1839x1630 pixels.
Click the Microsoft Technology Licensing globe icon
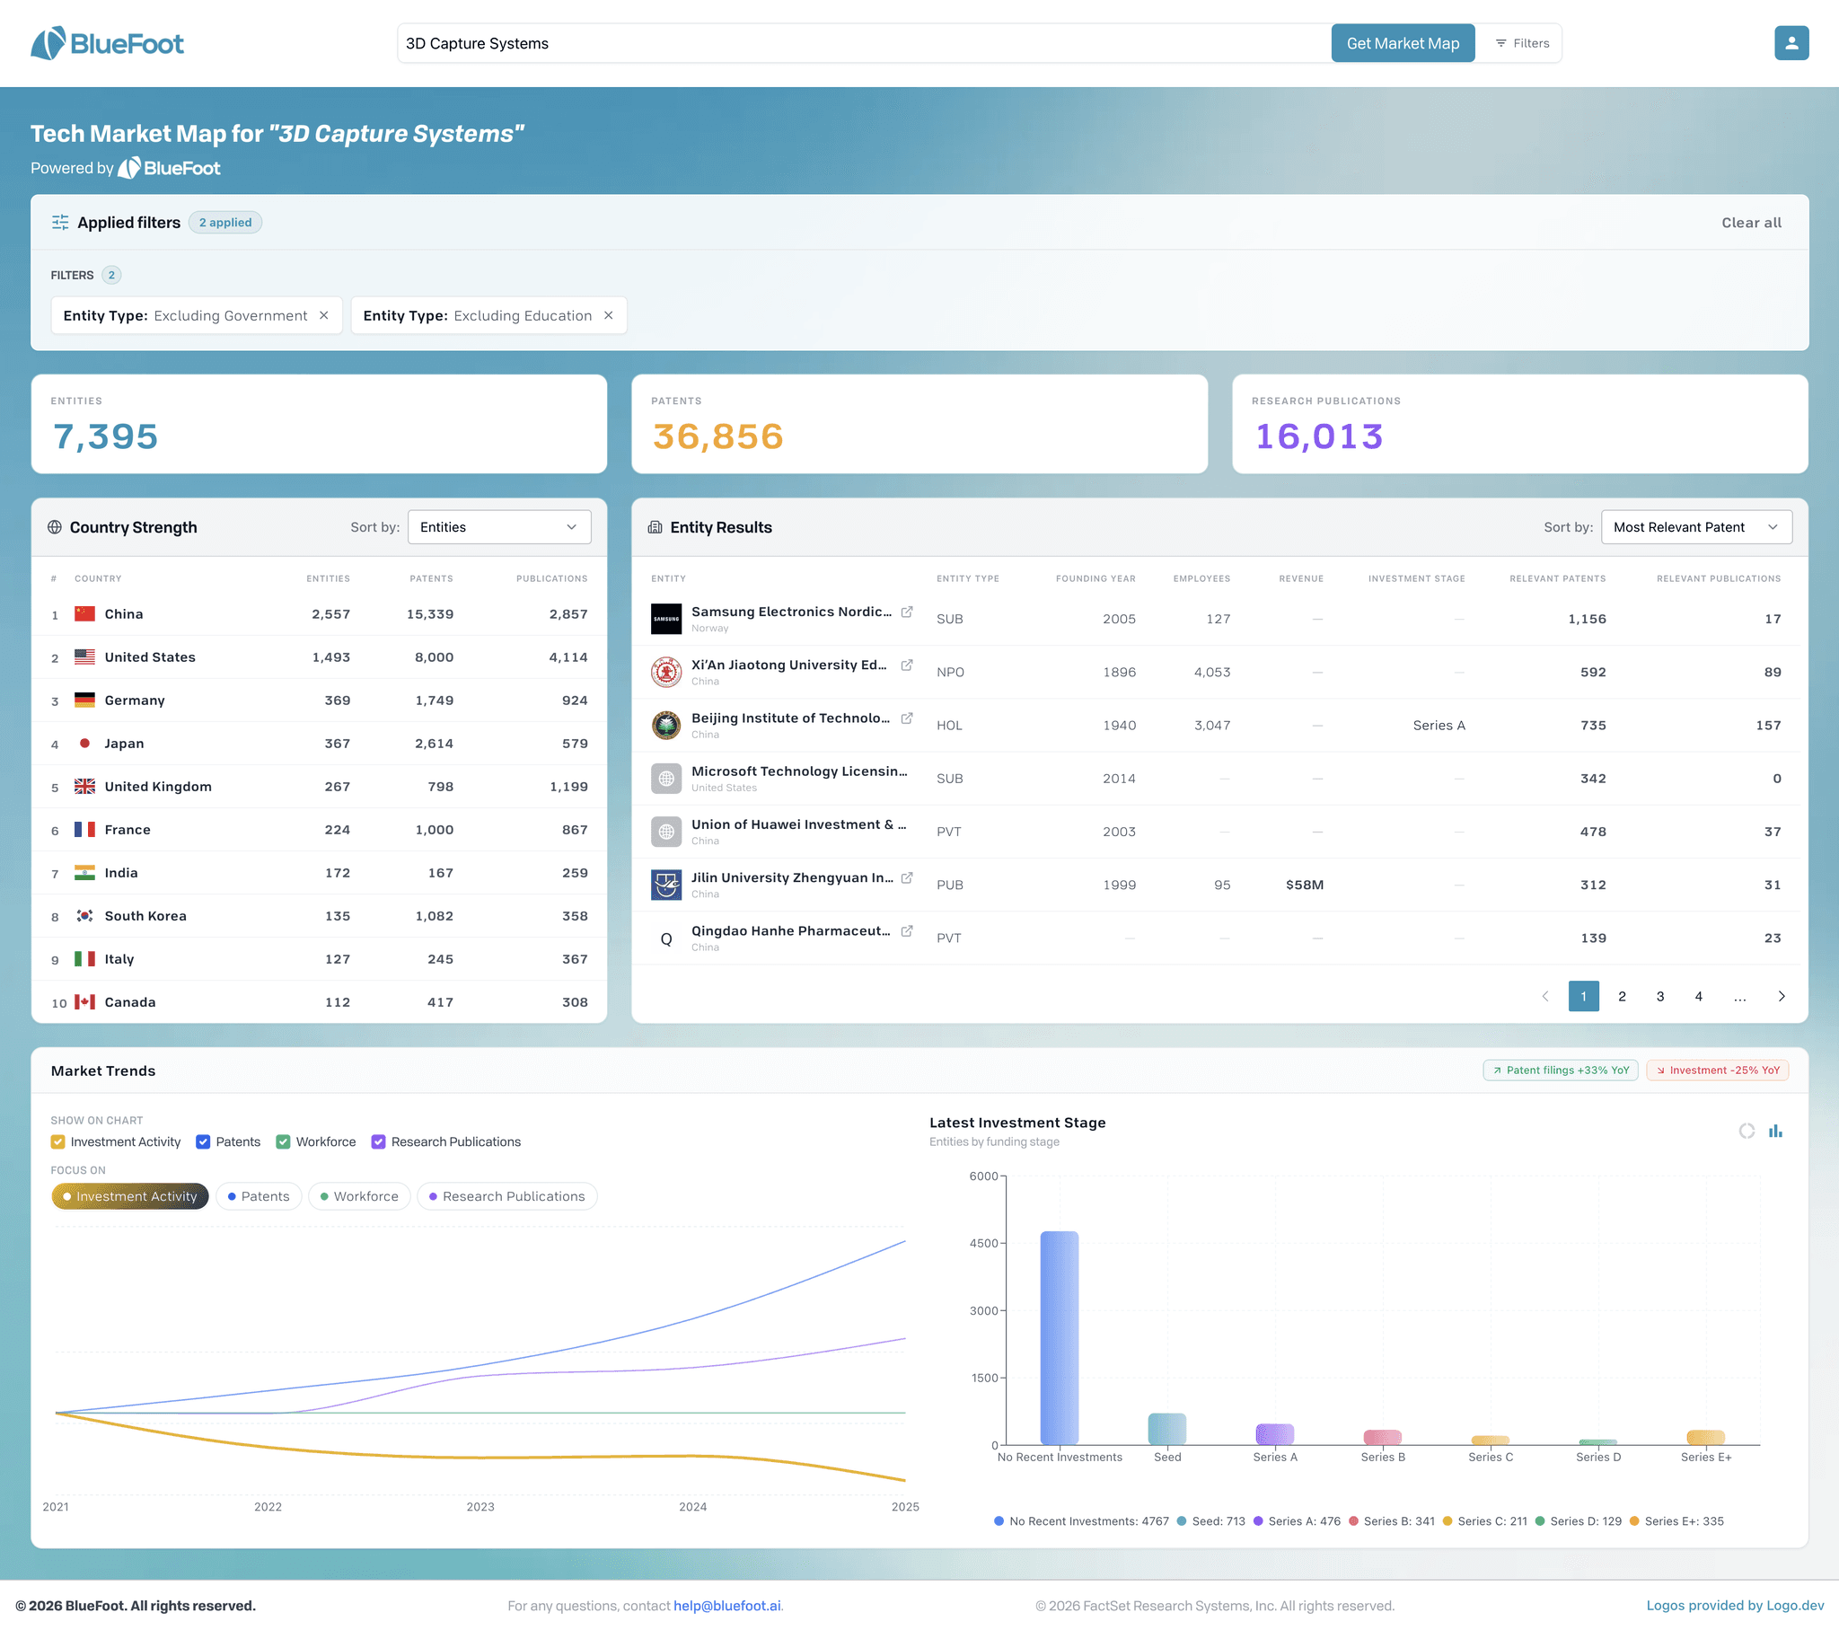coord(665,779)
